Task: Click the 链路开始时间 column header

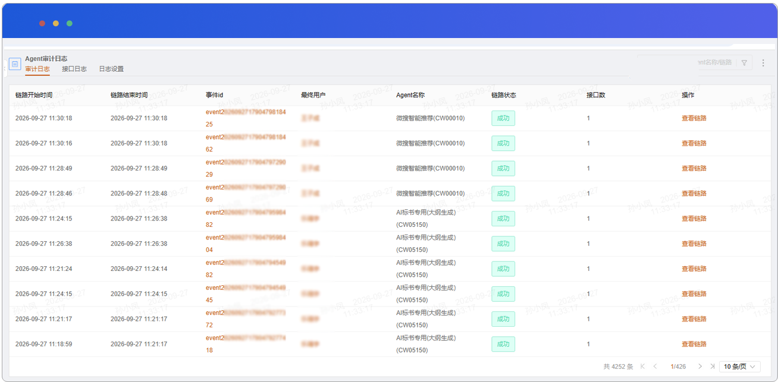Action: click(x=34, y=95)
